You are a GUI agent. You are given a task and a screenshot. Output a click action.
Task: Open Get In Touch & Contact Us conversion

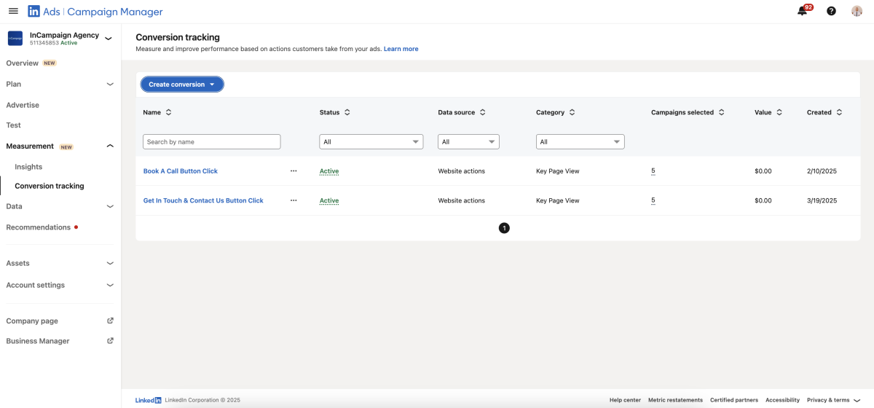coord(203,200)
